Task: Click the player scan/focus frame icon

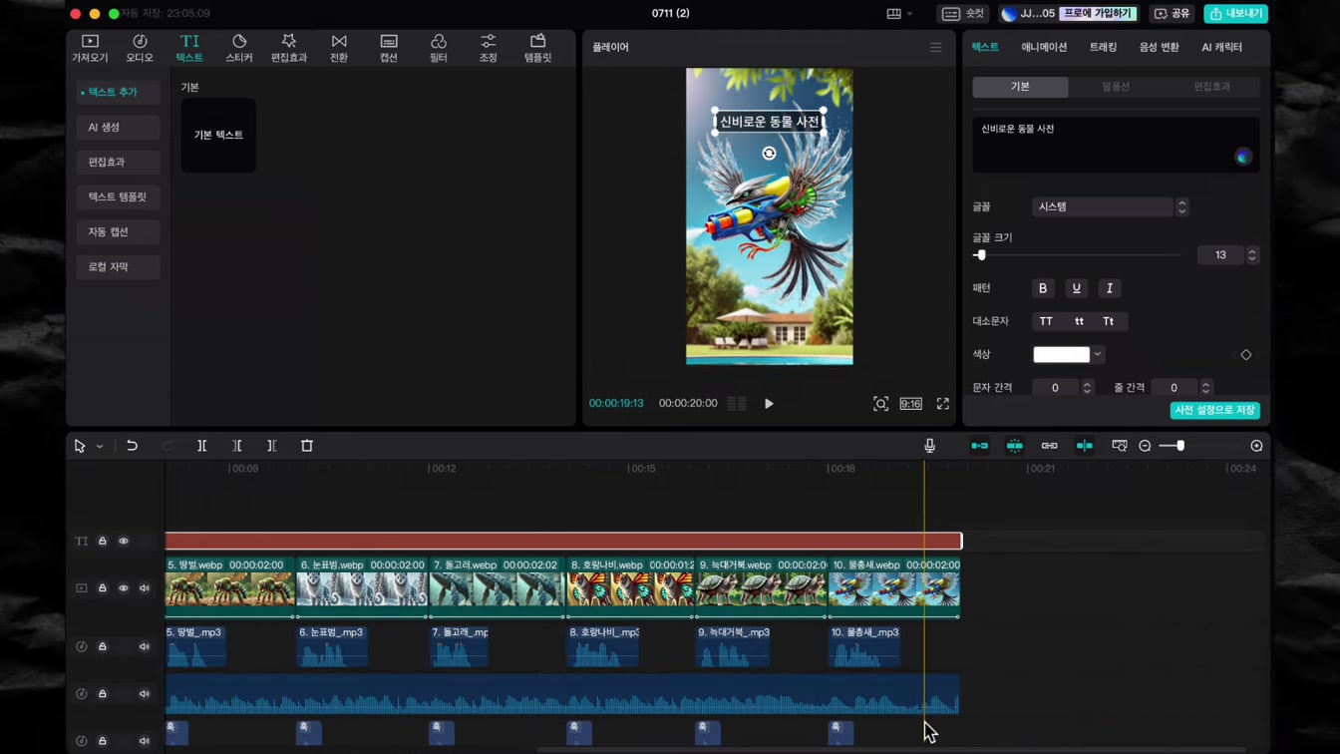Action: pyautogui.click(x=880, y=404)
